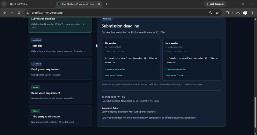Bookmark this page with the star
This screenshot has width=257, height=135.
click(217, 13)
